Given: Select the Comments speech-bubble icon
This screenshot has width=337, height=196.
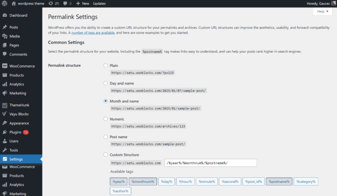Looking at the screenshot, I should pos(5,54).
